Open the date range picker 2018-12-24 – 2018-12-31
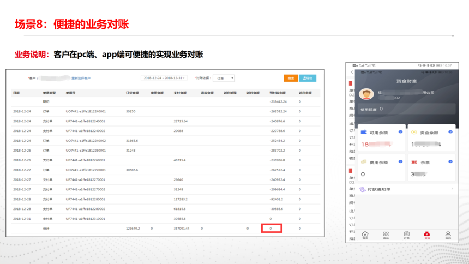Image resolution: width=469 pixels, height=264 pixels. (164, 78)
